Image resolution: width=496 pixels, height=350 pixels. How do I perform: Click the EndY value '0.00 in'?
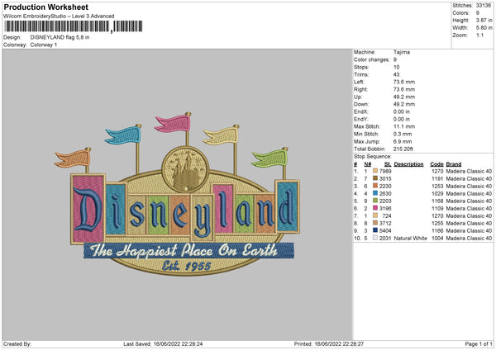[402, 119]
